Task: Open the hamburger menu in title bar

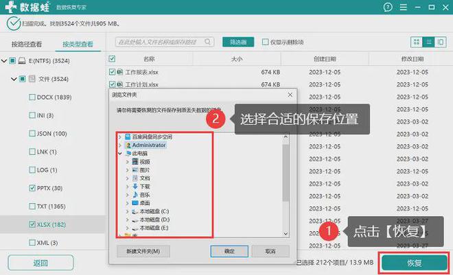Action: pos(404,7)
